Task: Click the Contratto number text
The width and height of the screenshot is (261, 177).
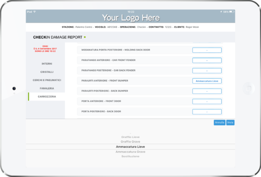Action: [160, 27]
